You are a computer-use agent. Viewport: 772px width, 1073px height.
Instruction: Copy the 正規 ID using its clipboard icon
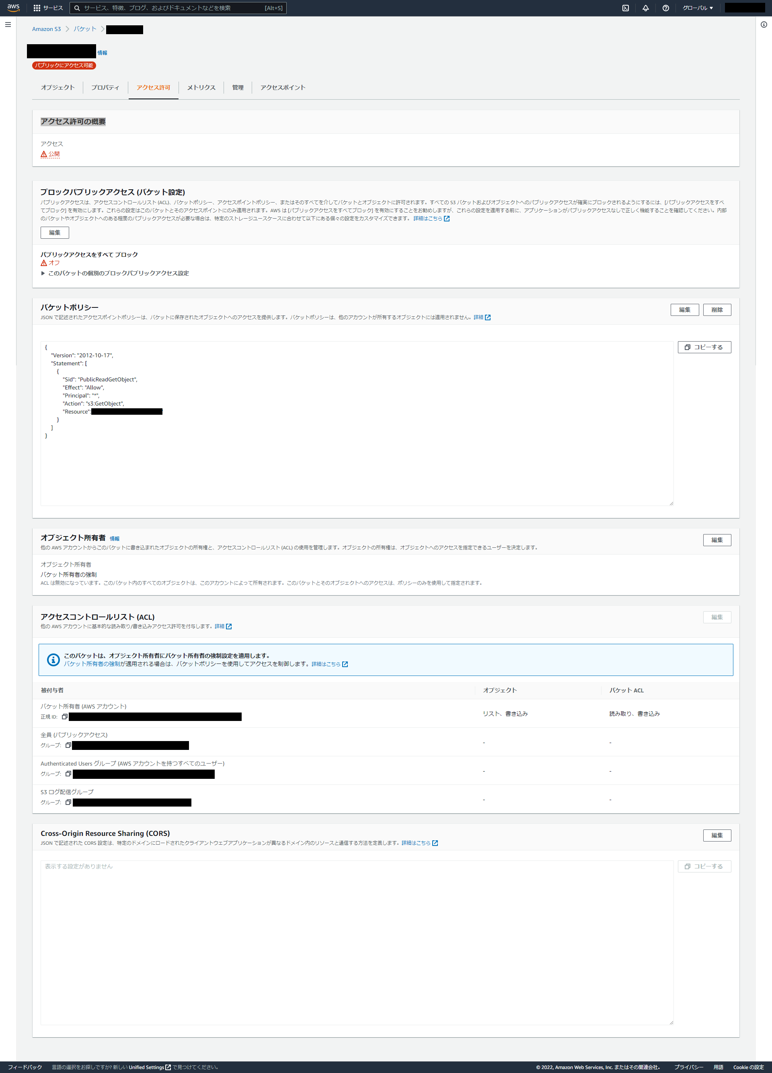pos(65,716)
